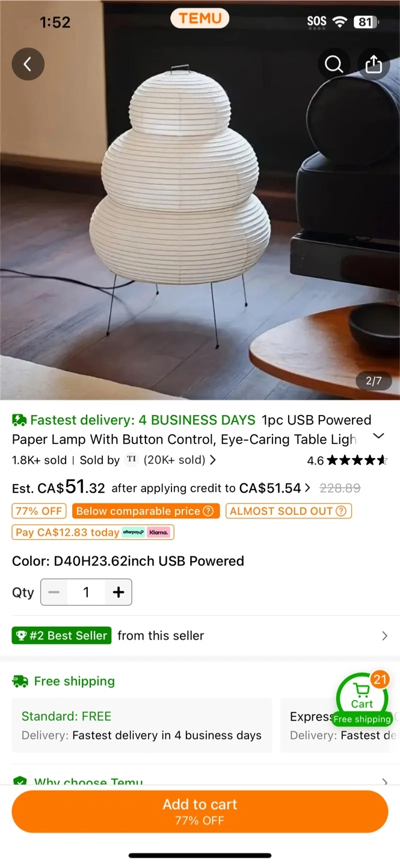Select the Express shipping card
Viewport: 400px width, 866px height.
pyautogui.click(x=340, y=725)
